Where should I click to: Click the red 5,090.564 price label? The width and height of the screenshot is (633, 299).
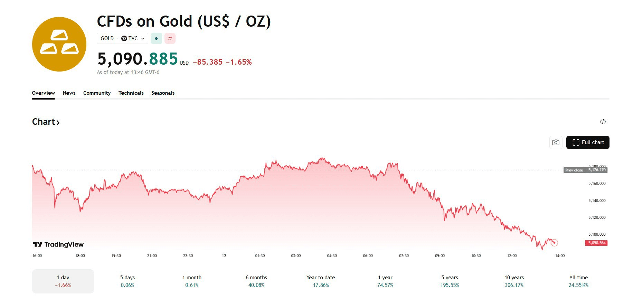[597, 243]
